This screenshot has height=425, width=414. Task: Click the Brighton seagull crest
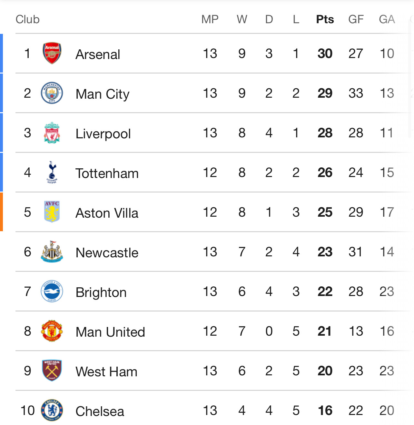pyautogui.click(x=52, y=291)
